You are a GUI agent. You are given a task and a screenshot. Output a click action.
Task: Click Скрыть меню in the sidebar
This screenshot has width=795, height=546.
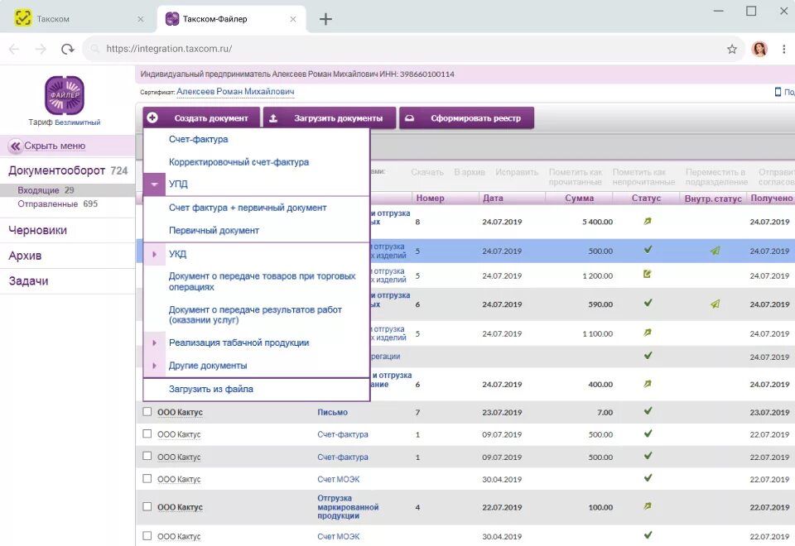[x=55, y=146]
